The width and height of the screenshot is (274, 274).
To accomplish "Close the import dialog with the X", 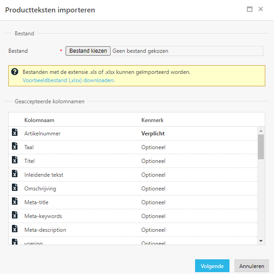I will pos(261,9).
